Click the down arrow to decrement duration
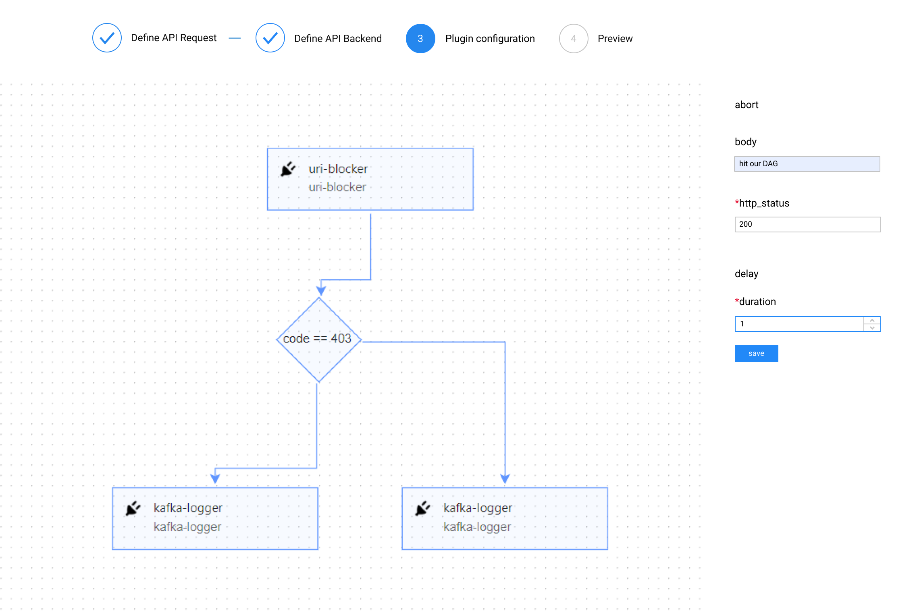The width and height of the screenshot is (915, 612). coord(872,328)
